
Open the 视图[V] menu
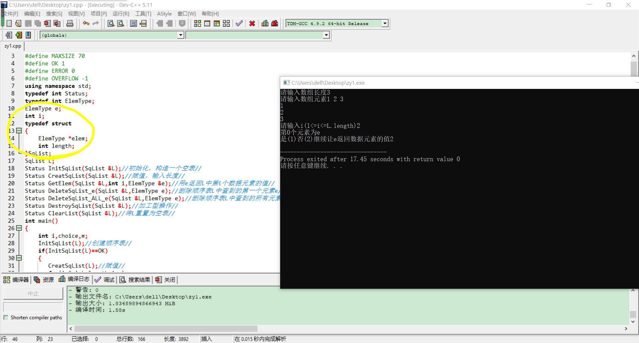[x=76, y=14]
